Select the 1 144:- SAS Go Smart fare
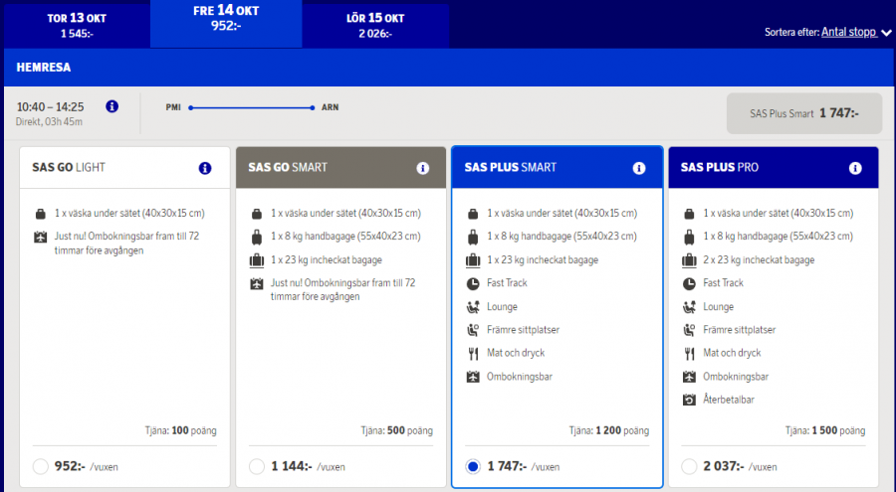Viewport: 896px width, 492px height. click(257, 466)
